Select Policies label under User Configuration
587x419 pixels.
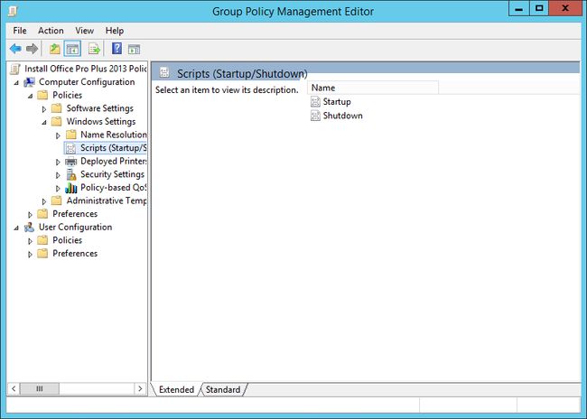pos(68,240)
